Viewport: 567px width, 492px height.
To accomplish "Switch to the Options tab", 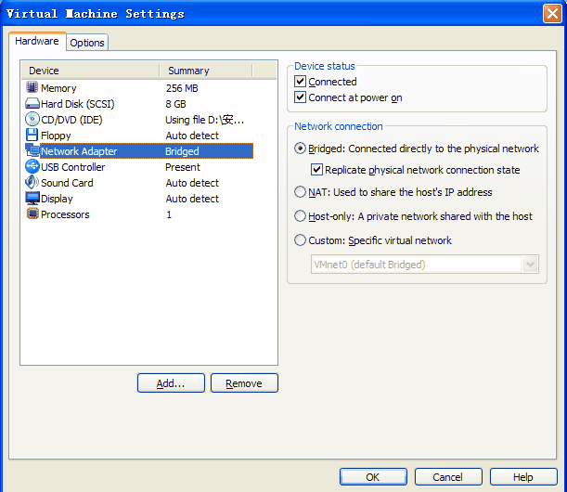I will [x=87, y=43].
